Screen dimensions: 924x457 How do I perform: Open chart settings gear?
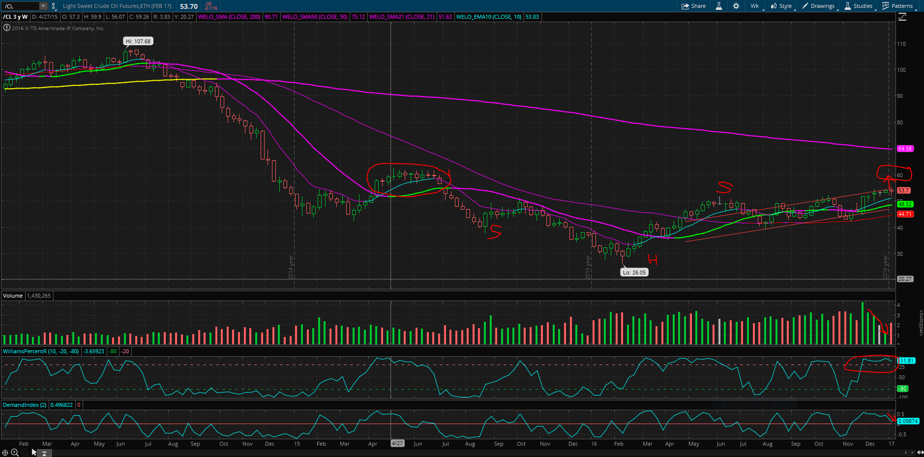(736, 6)
